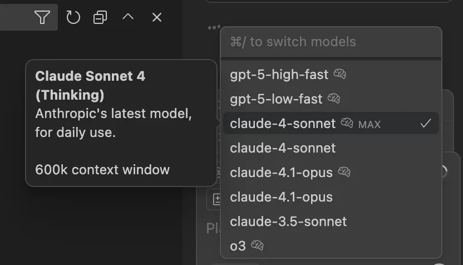Screen dimensions: 463x265
Task: Click the filter funnel icon
Action: click(x=42, y=17)
